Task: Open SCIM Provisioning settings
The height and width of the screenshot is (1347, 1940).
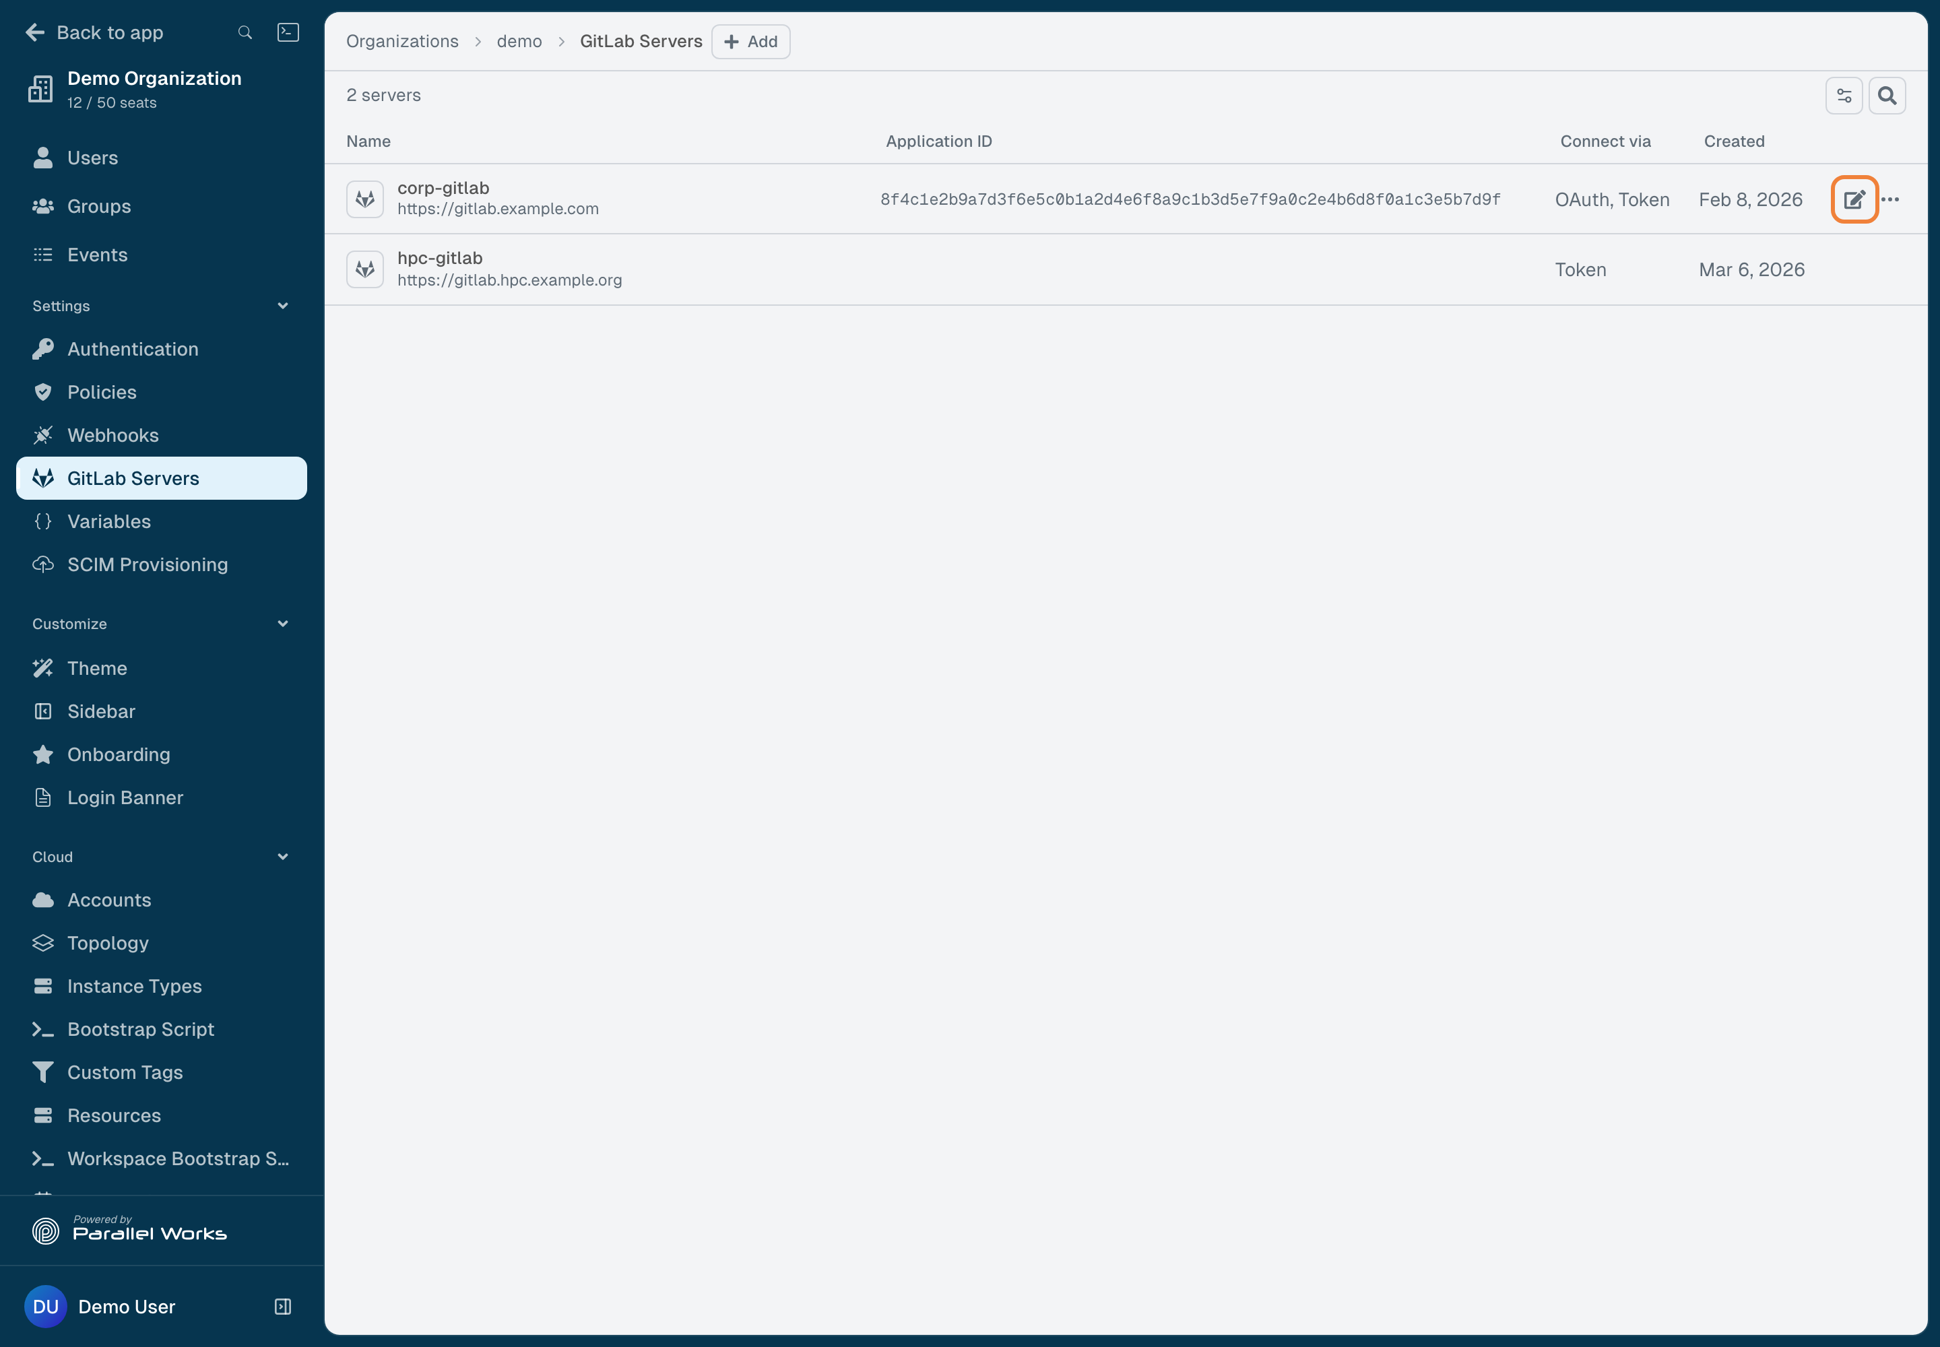Action: [x=161, y=564]
